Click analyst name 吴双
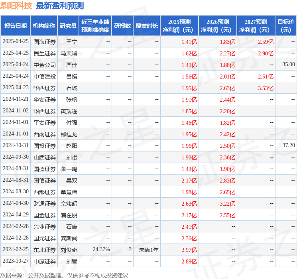This screenshot has width=297, height=279. click(x=72, y=181)
